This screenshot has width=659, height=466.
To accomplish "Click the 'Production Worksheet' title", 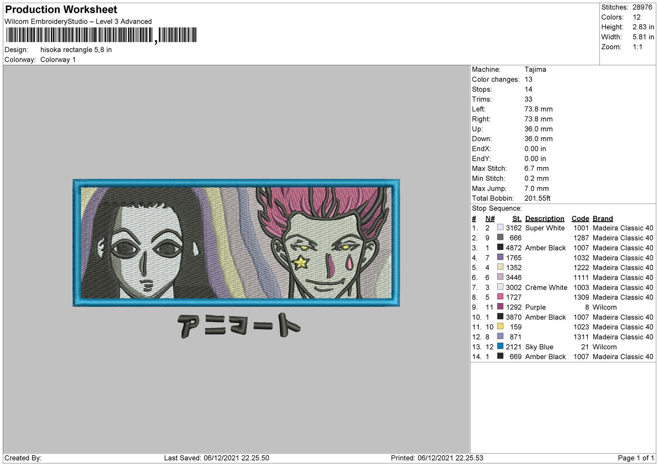I will tap(61, 10).
